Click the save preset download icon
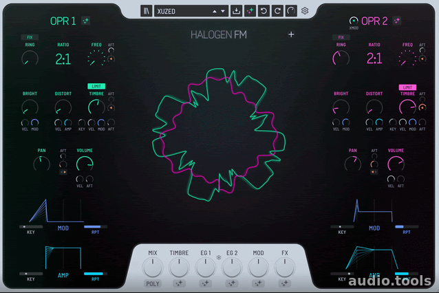 [x=236, y=11]
